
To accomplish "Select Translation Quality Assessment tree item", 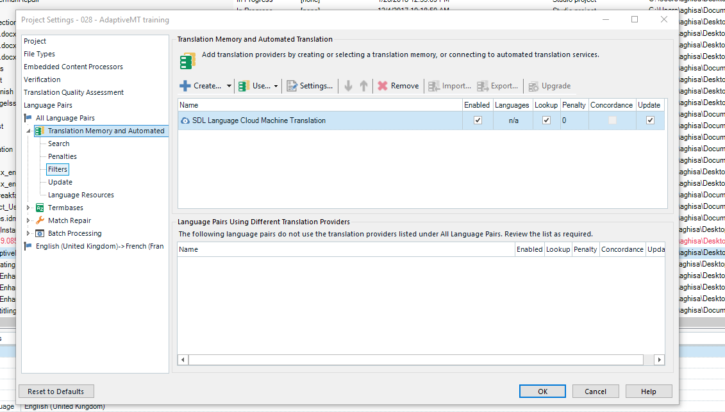I will (74, 92).
